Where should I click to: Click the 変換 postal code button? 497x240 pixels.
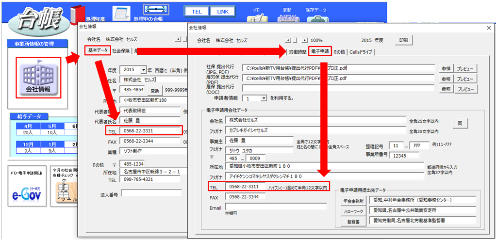[x=155, y=91]
